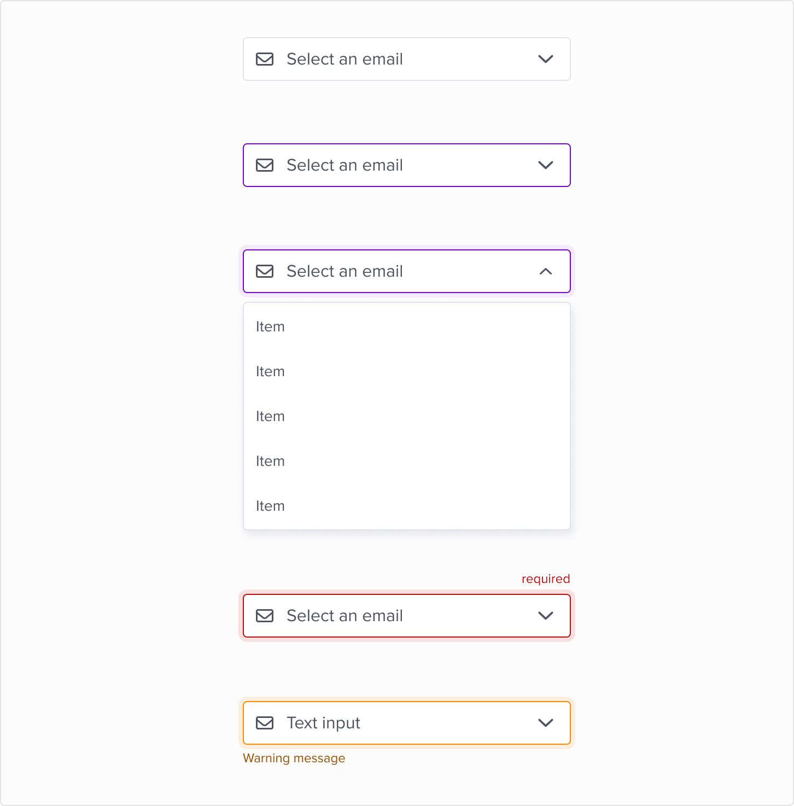This screenshot has height=806, width=794.
Task: Select the first Item in the open list
Action: point(270,327)
